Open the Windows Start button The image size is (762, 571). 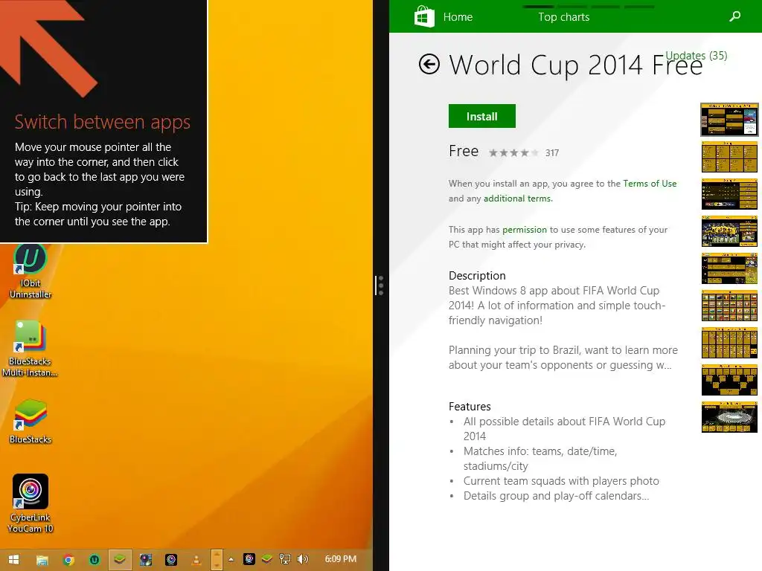point(13,559)
